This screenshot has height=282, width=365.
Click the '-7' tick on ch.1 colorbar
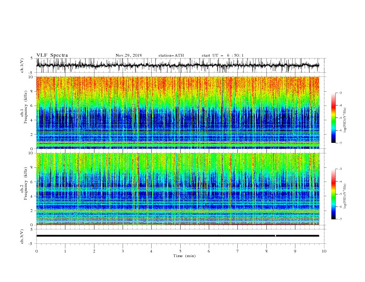340,143
